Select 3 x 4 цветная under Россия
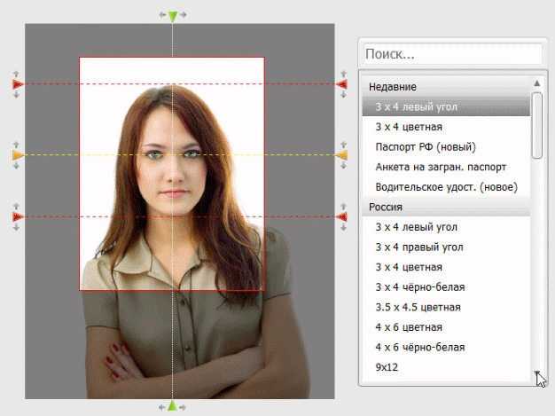Screen dimensions: 555x416 click(446, 267)
